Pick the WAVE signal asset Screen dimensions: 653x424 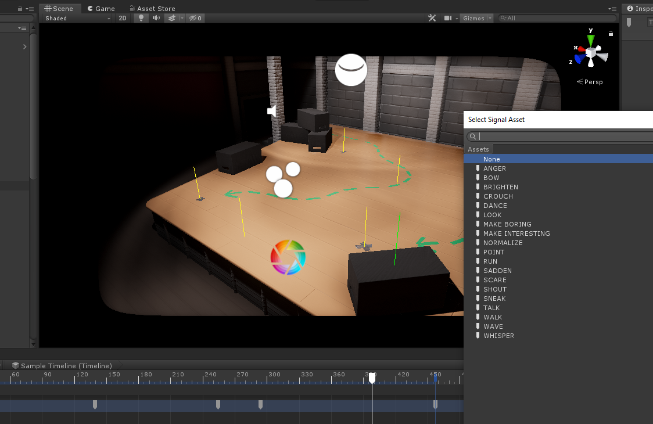(x=558, y=326)
